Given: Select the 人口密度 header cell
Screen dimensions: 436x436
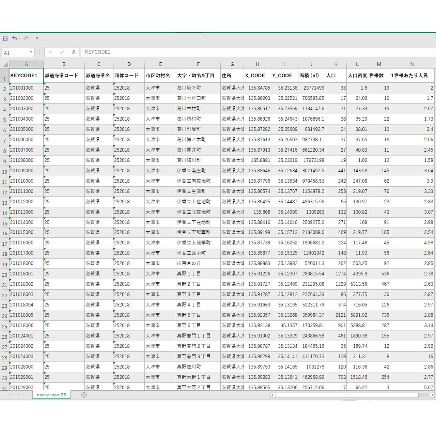Looking at the screenshot, I should [x=357, y=76].
